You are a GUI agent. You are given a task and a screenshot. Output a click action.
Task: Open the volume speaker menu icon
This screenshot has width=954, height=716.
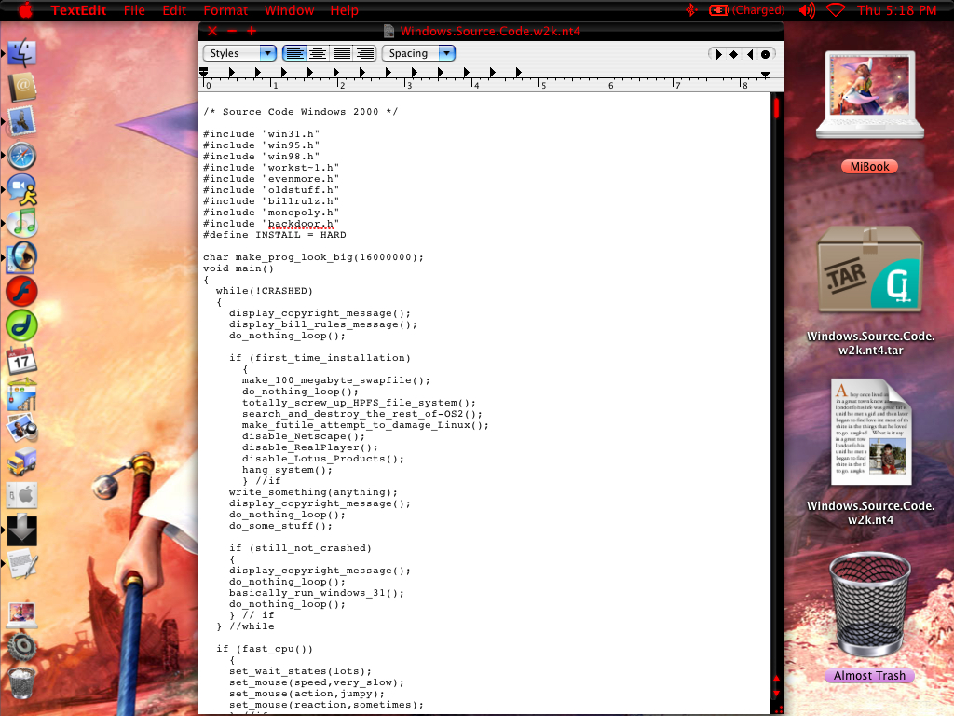point(807,10)
